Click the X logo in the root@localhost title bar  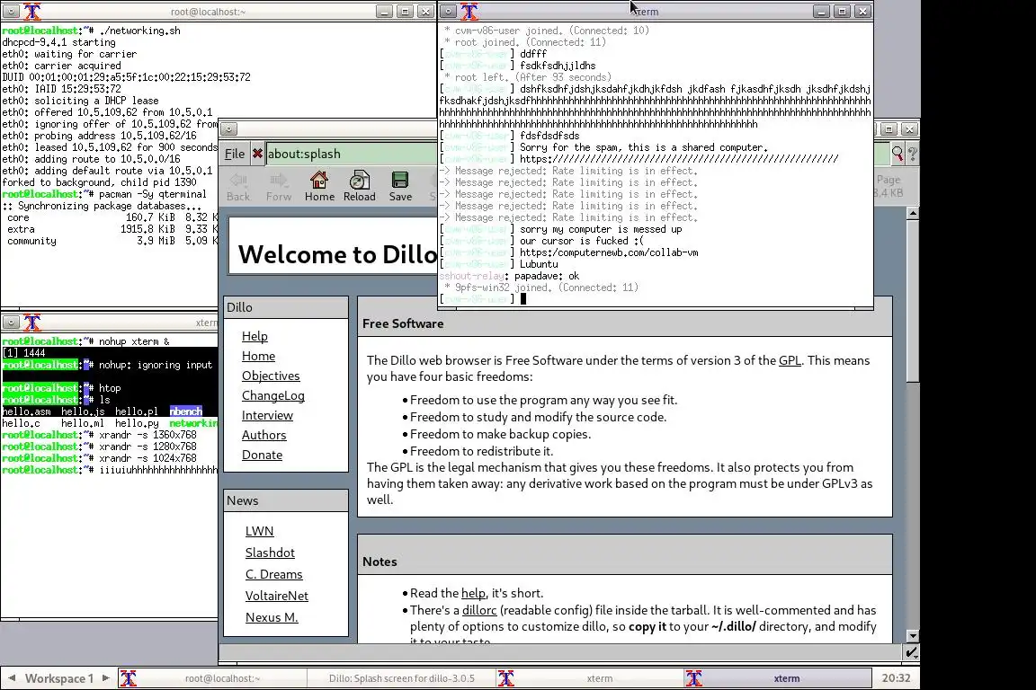[32, 11]
